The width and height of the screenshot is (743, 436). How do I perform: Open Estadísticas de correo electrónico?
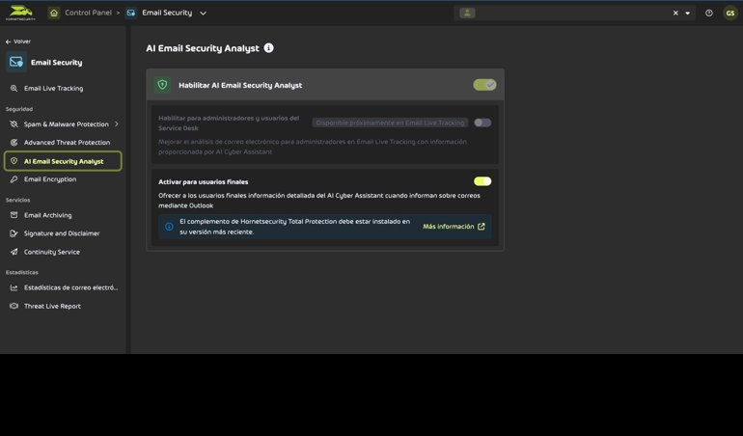pyautogui.click(x=71, y=287)
